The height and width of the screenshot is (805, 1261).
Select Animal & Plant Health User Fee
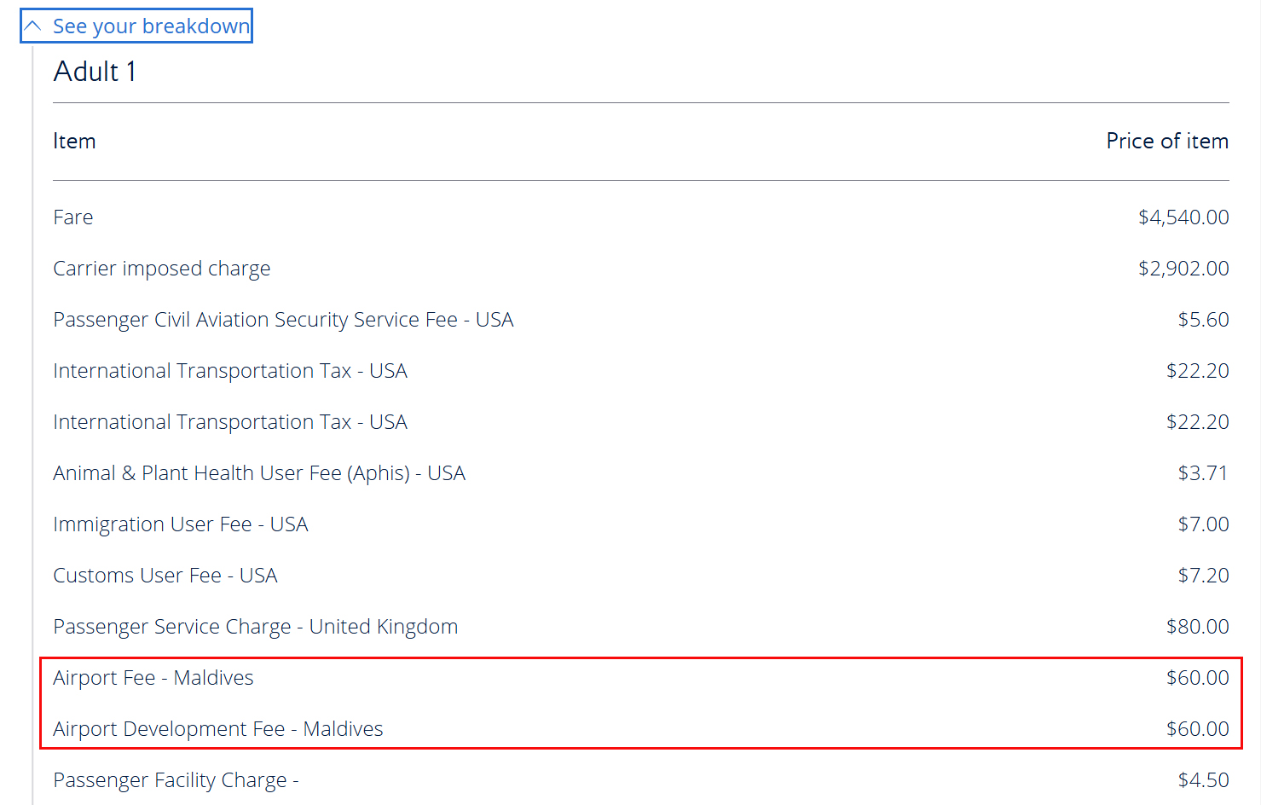pos(259,473)
